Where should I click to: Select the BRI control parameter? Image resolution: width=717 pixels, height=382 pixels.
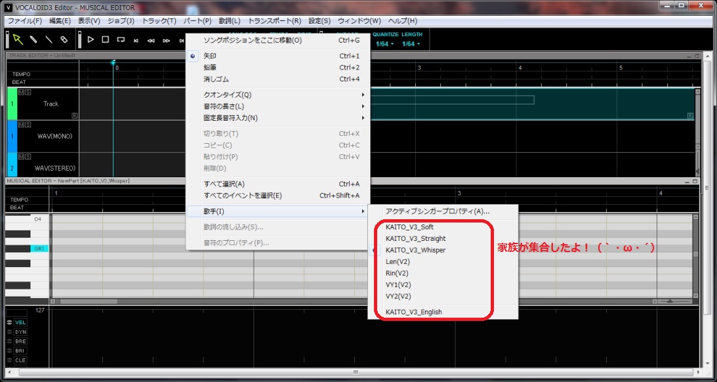pyautogui.click(x=20, y=351)
